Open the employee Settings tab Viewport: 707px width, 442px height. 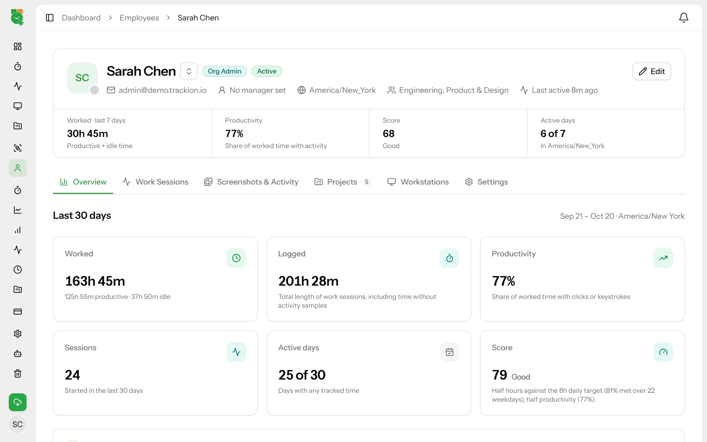(x=486, y=182)
